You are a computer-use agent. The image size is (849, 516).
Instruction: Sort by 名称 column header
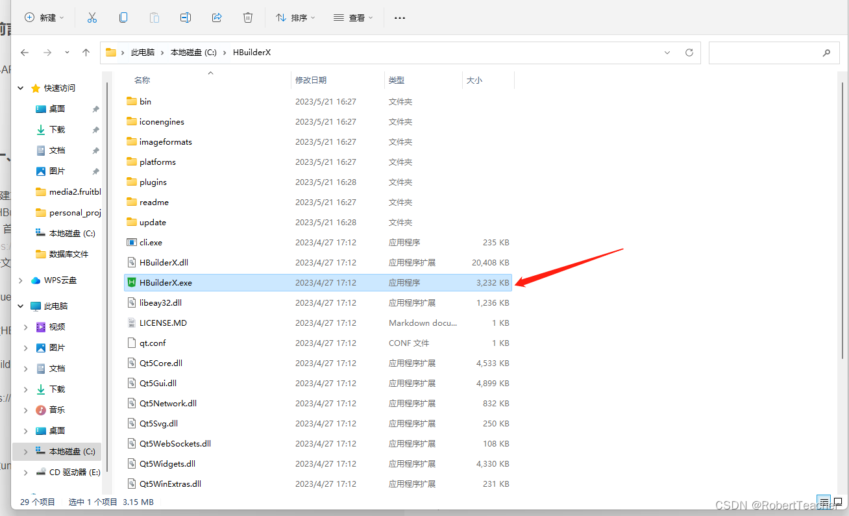point(142,80)
